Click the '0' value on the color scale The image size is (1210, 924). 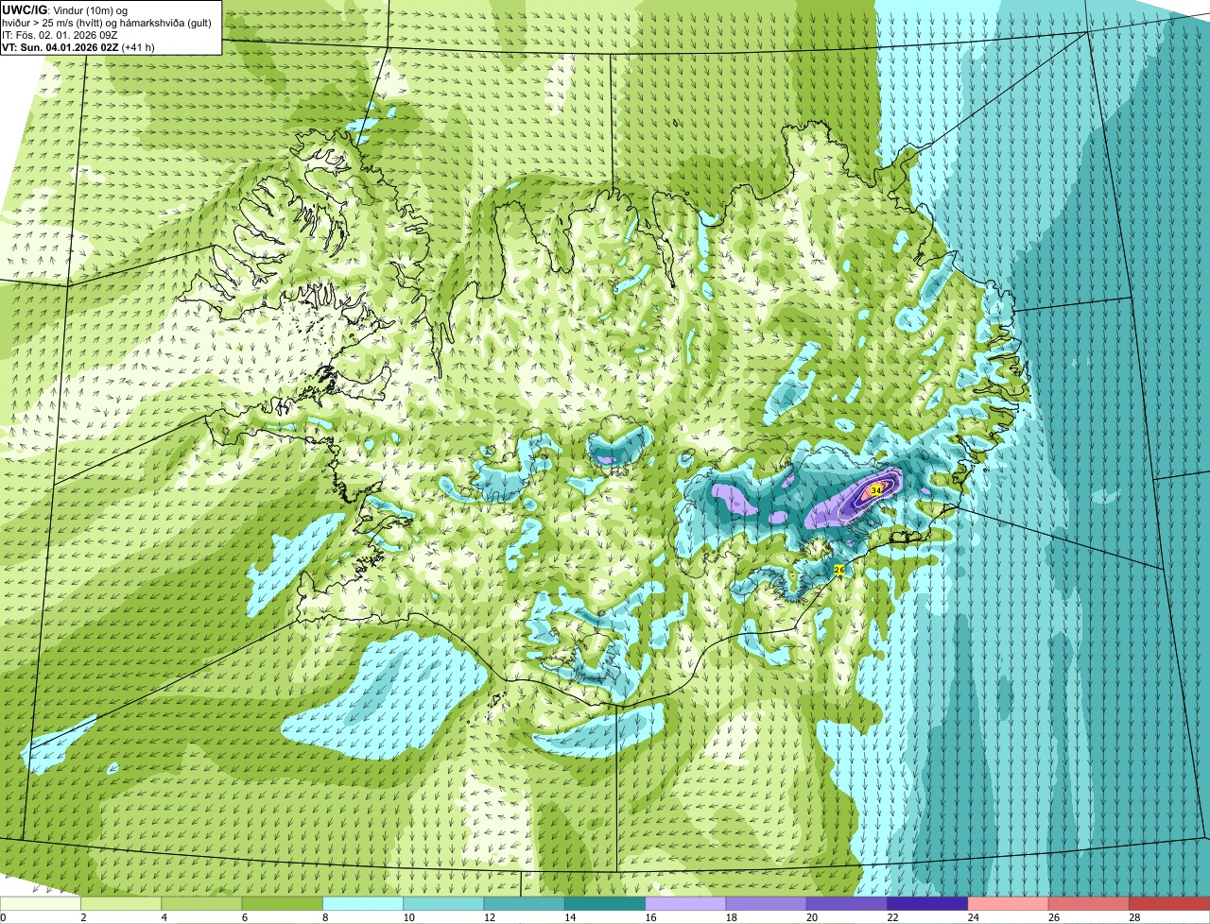[x=3, y=917]
